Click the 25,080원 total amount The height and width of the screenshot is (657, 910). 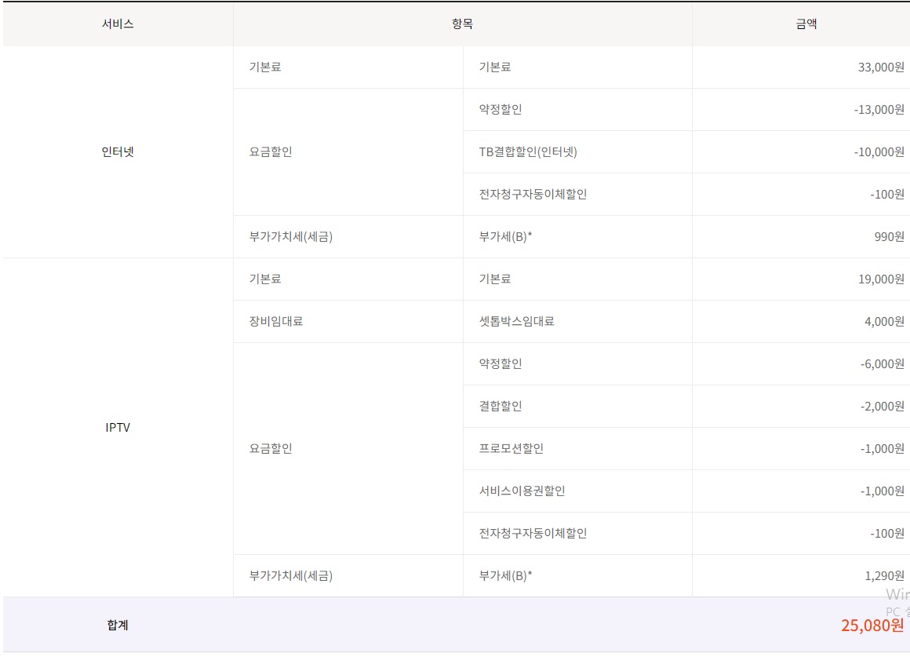point(872,626)
